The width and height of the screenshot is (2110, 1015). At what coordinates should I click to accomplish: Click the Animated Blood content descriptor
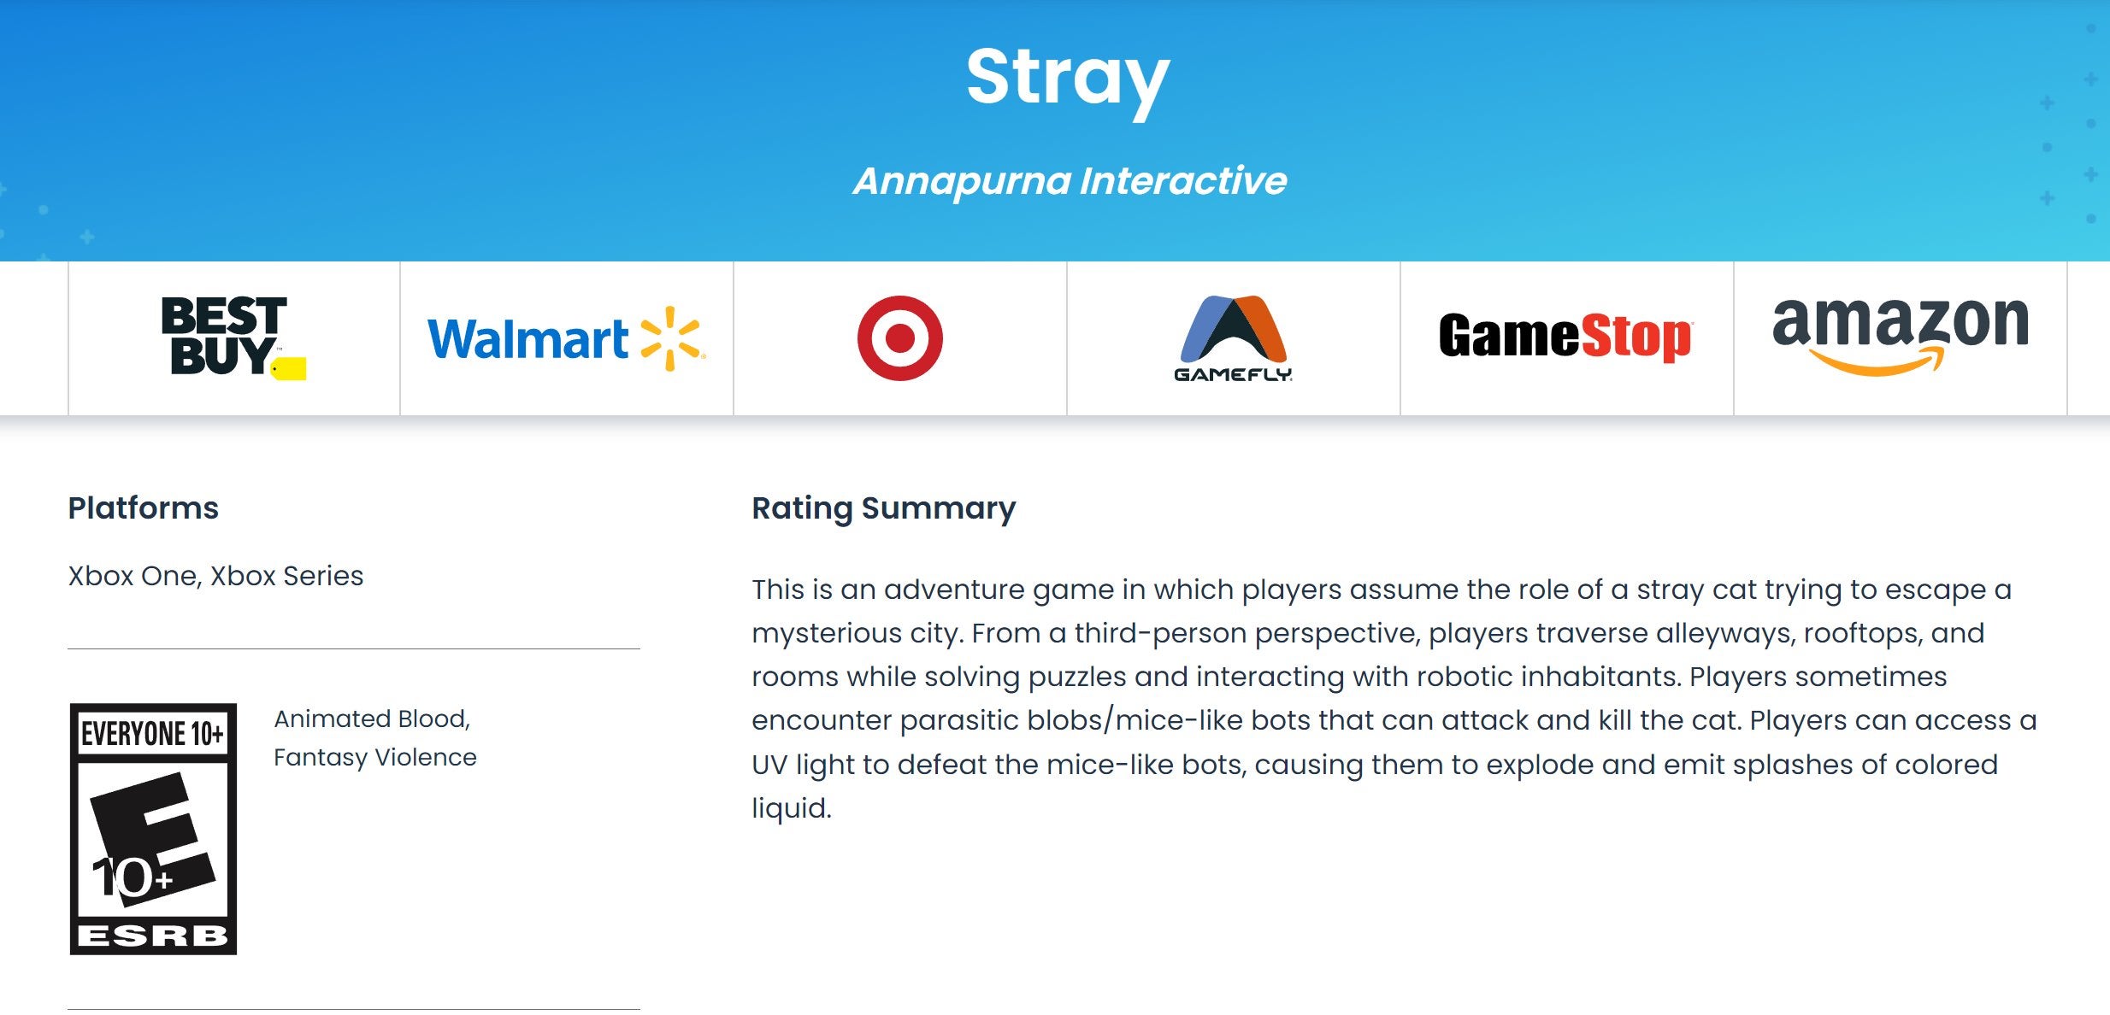point(372,719)
